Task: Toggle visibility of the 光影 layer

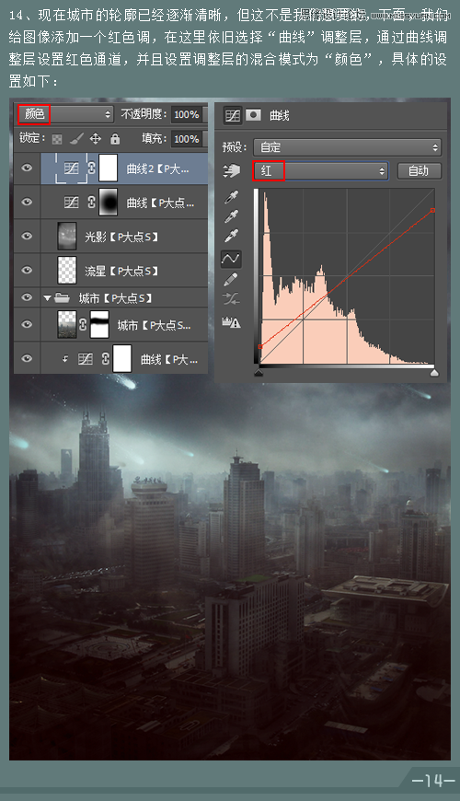Action: (27, 236)
